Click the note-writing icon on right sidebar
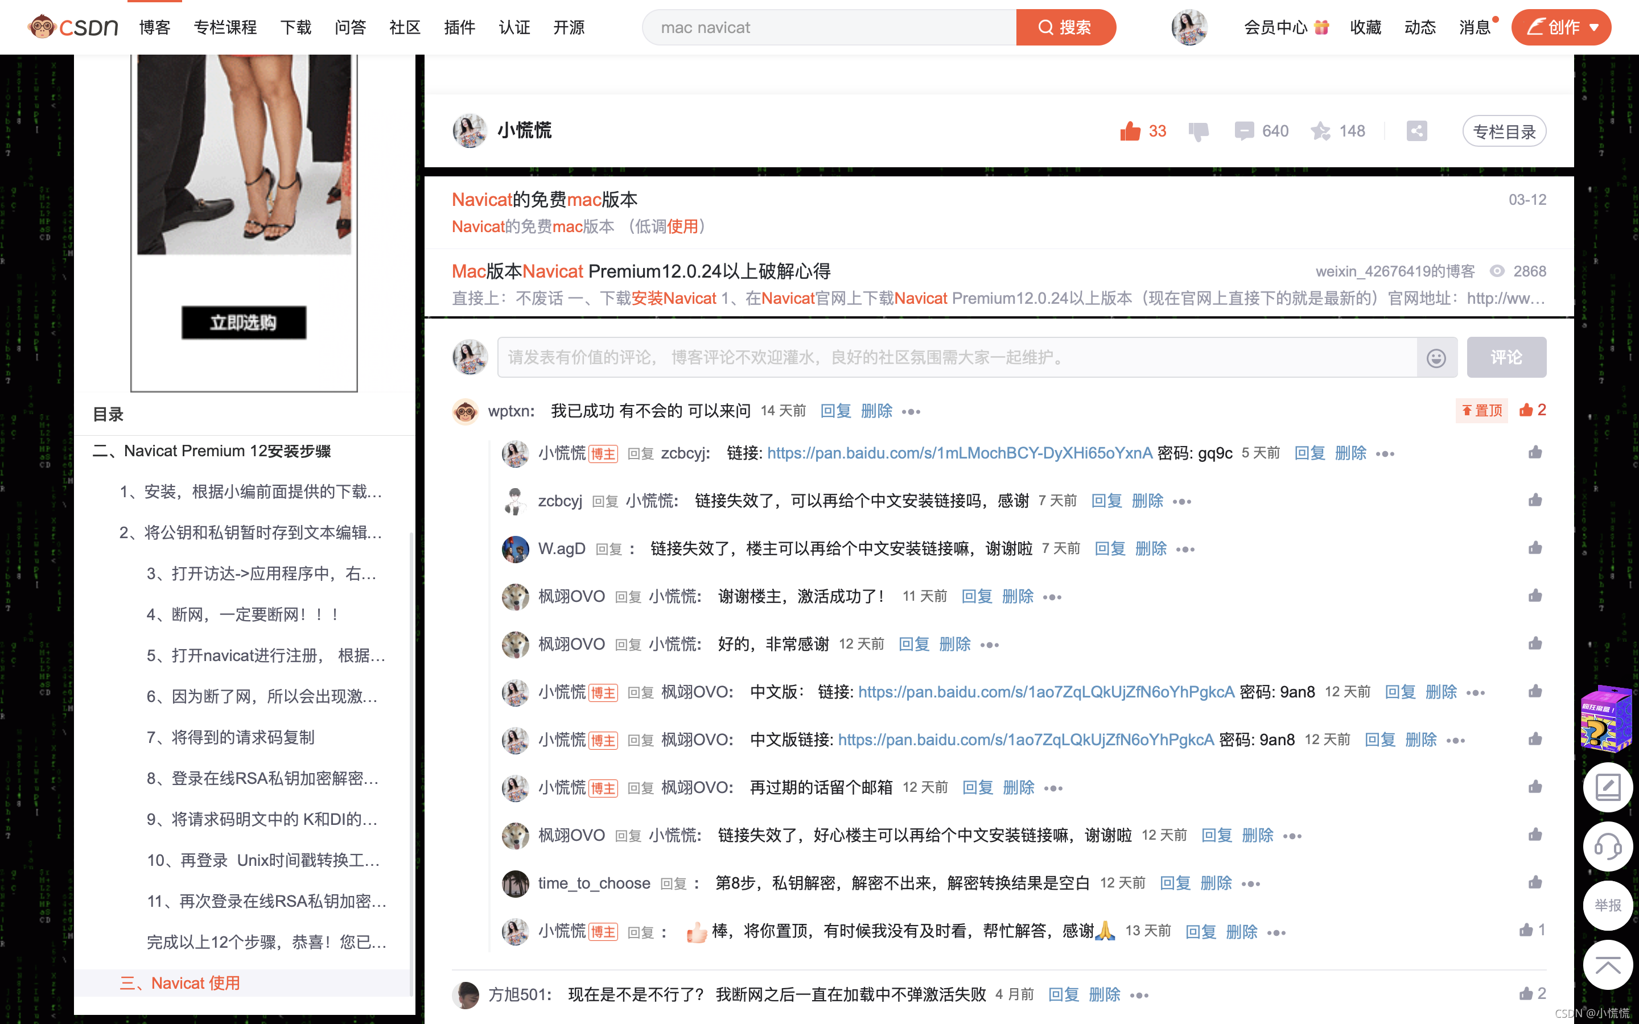 pyautogui.click(x=1608, y=787)
